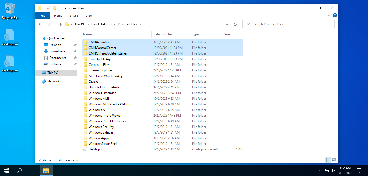Select the Windows Photo Viewer folder
This screenshot has height=176, width=368.
(162, 116)
